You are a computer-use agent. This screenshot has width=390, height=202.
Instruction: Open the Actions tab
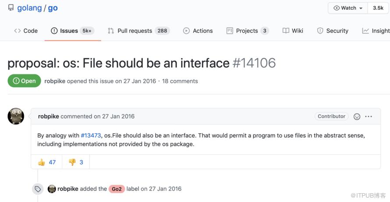coord(198,31)
